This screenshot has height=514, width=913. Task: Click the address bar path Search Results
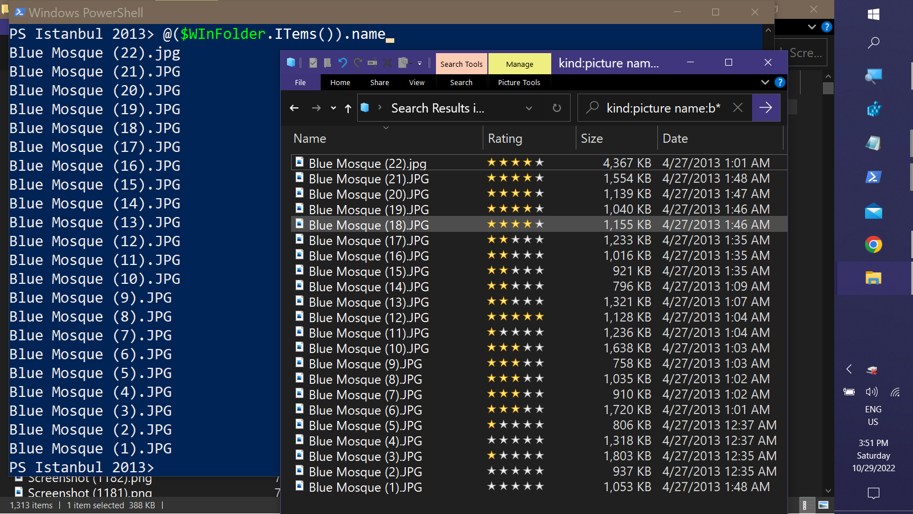click(438, 108)
